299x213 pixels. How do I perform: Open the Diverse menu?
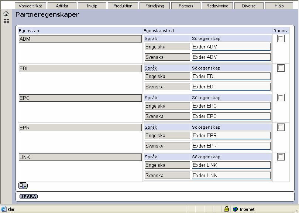[249, 6]
